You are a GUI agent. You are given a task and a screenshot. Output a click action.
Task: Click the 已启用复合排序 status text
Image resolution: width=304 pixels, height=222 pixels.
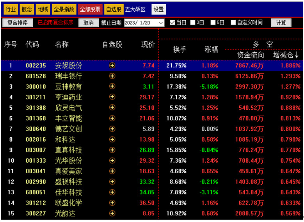point(56,23)
